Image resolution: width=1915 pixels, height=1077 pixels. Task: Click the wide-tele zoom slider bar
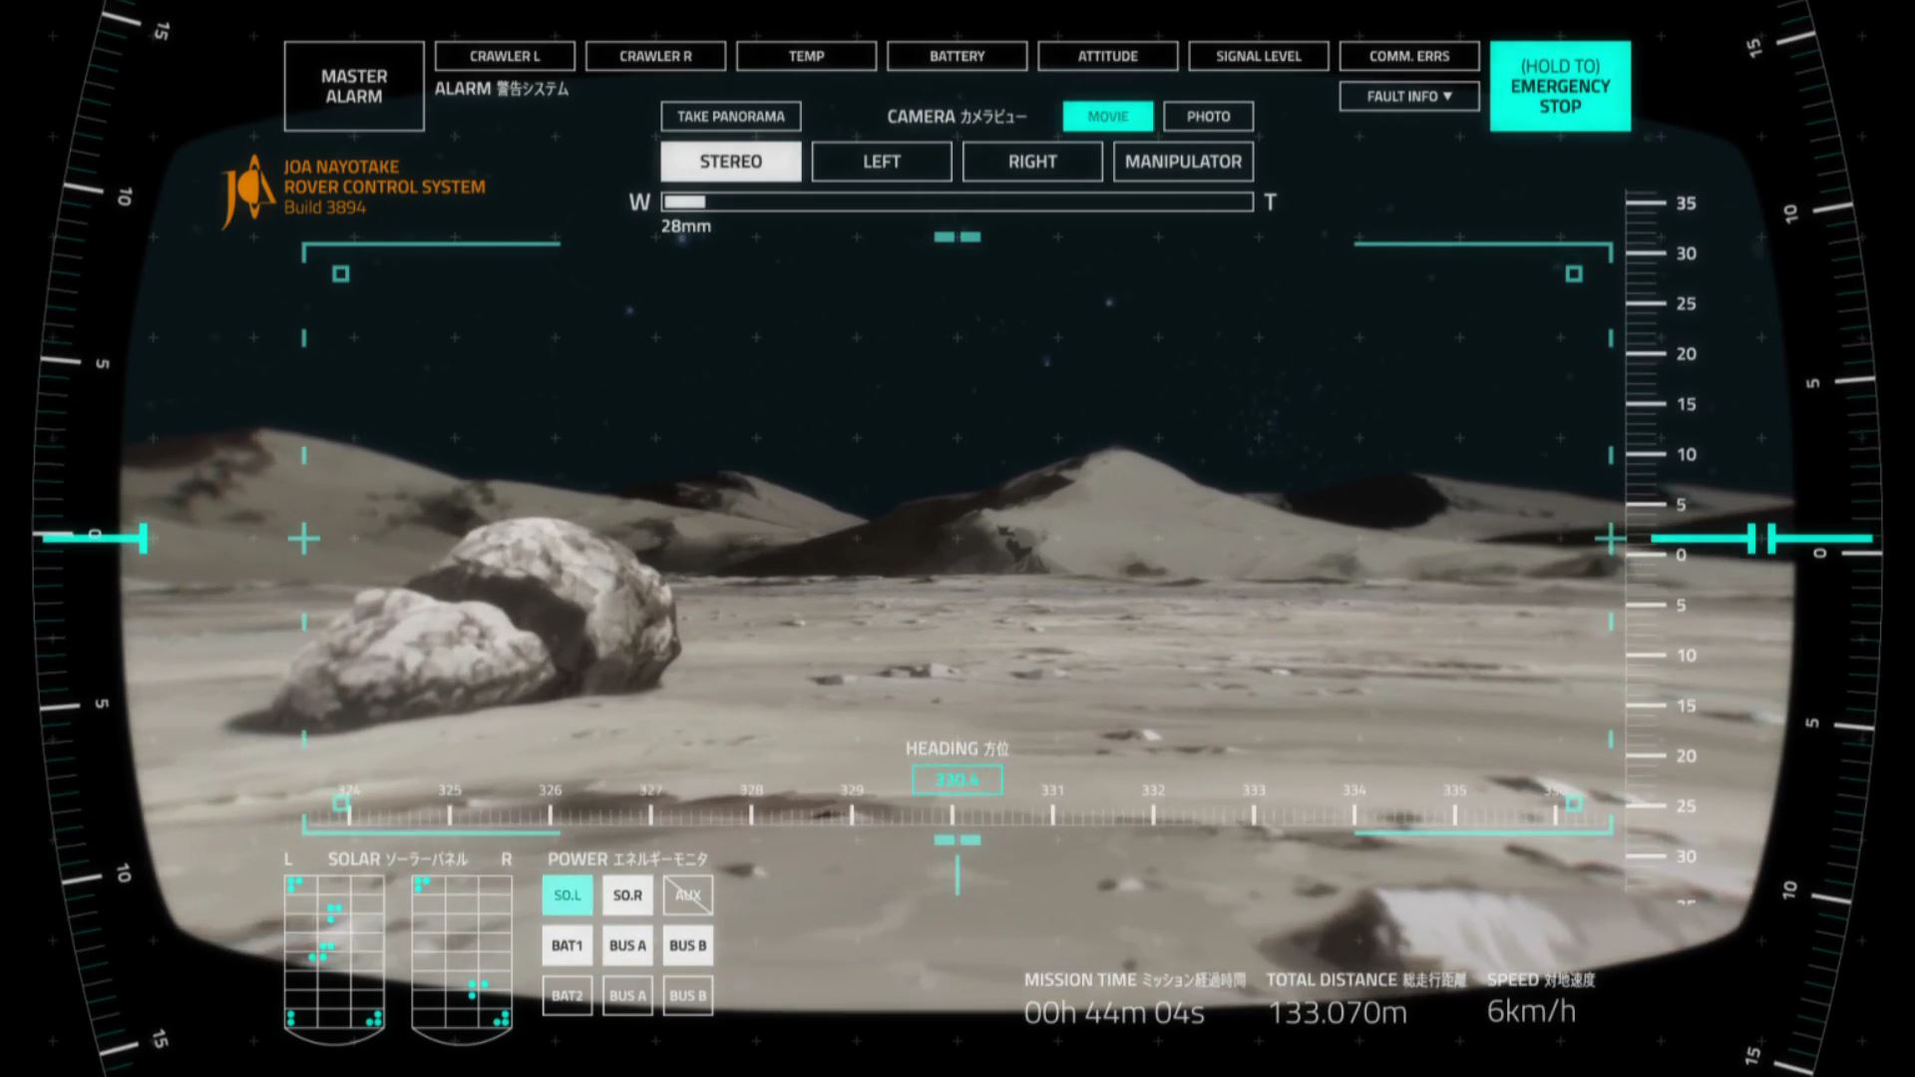coord(957,202)
